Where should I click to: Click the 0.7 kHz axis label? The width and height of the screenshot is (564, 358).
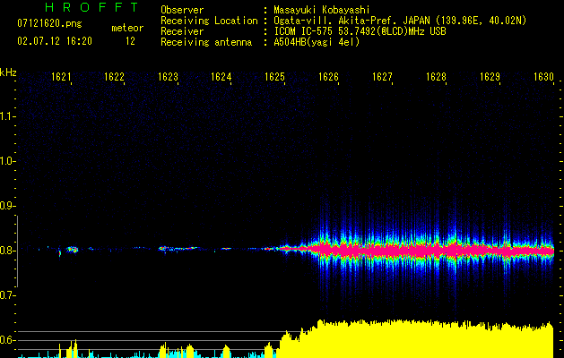pyautogui.click(x=7, y=295)
